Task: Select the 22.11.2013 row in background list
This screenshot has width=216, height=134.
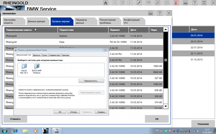Action: pyautogui.click(x=193, y=53)
